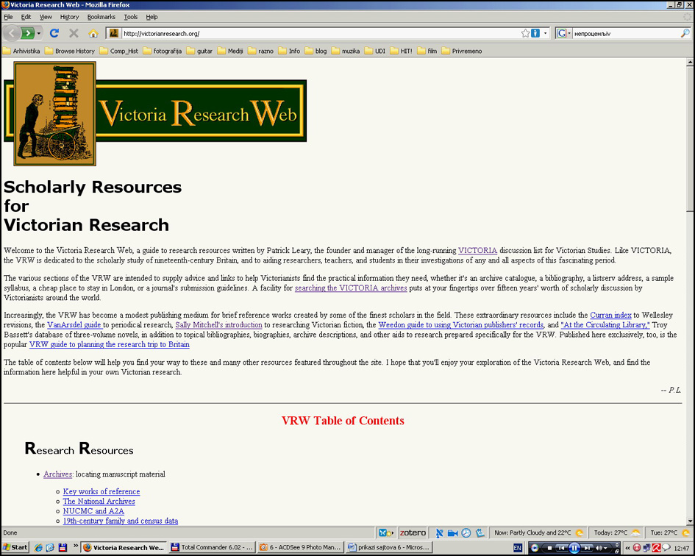Click the Stop loading button
The image size is (695, 556).
(74, 33)
